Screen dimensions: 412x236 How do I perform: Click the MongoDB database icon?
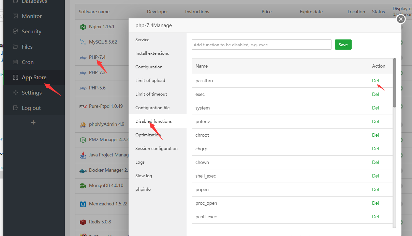[x=83, y=186]
